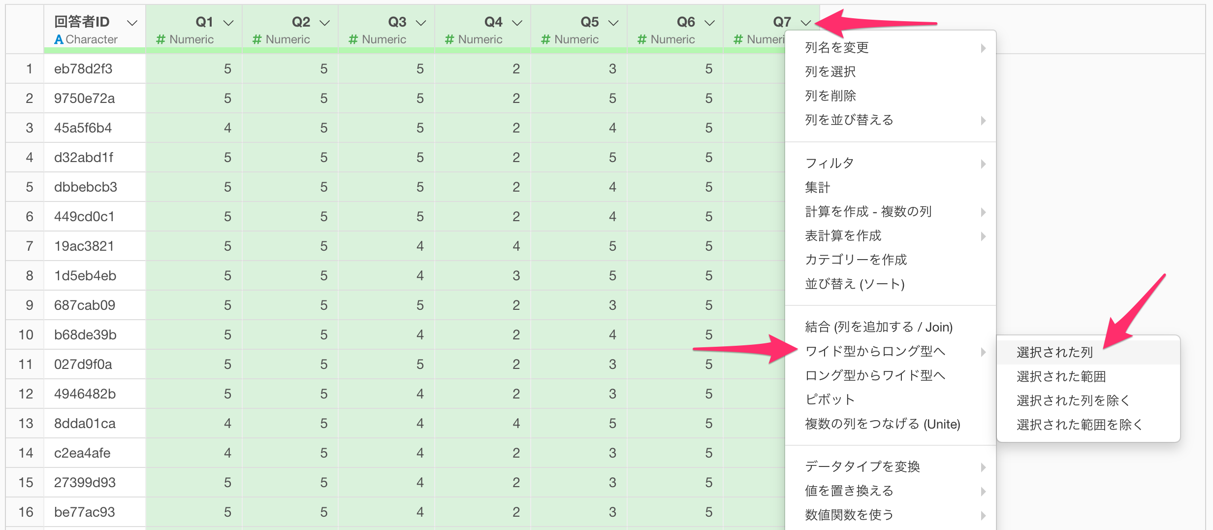Click the Numeric hash icon under Q6

click(642, 39)
